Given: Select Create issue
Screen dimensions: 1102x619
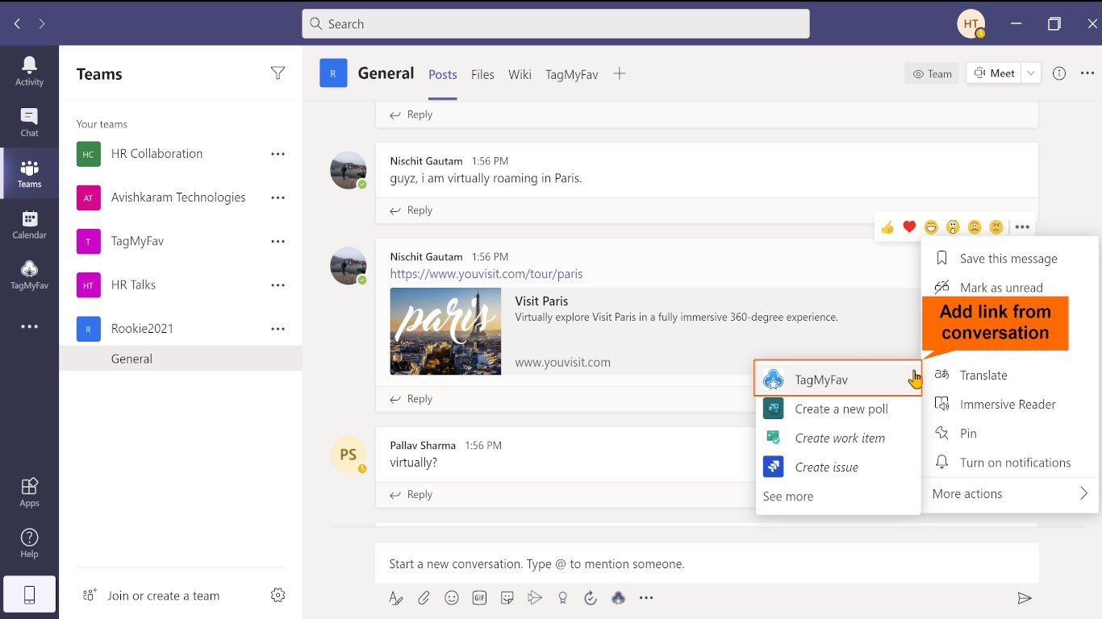Looking at the screenshot, I should [838, 467].
